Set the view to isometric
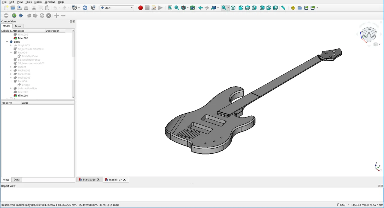This screenshot has height=208, width=384. pos(233,8)
